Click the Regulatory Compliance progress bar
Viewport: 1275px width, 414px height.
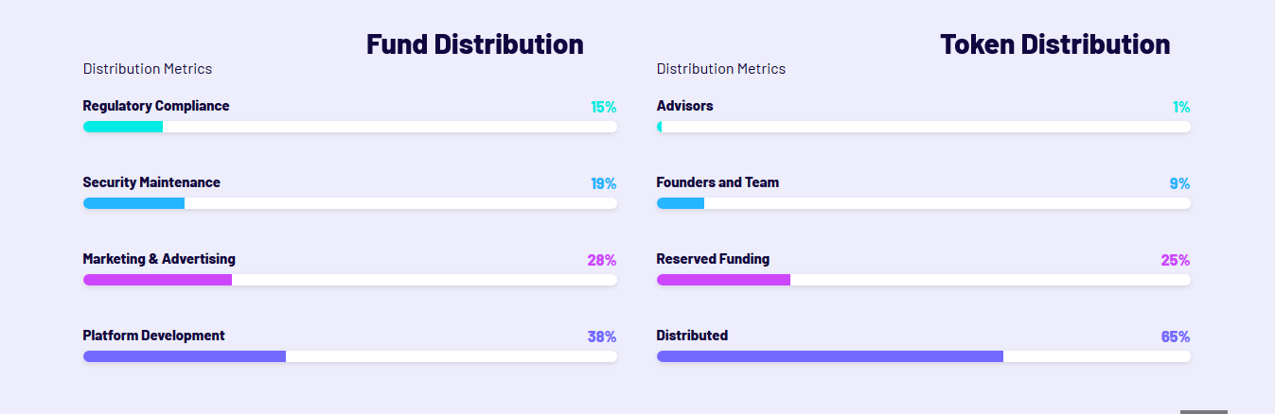[x=350, y=127]
